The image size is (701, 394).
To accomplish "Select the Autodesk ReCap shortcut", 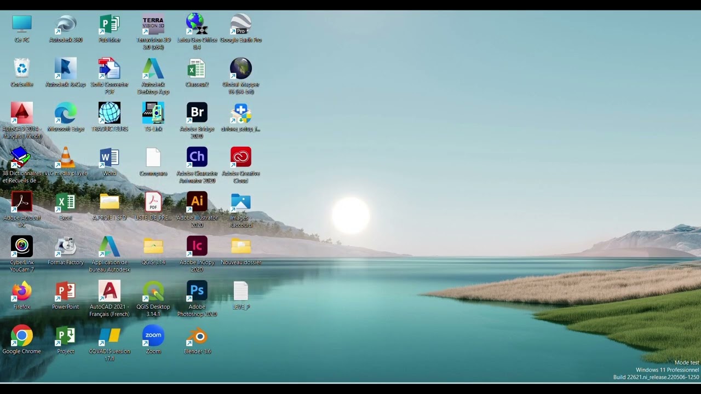I will point(66,68).
